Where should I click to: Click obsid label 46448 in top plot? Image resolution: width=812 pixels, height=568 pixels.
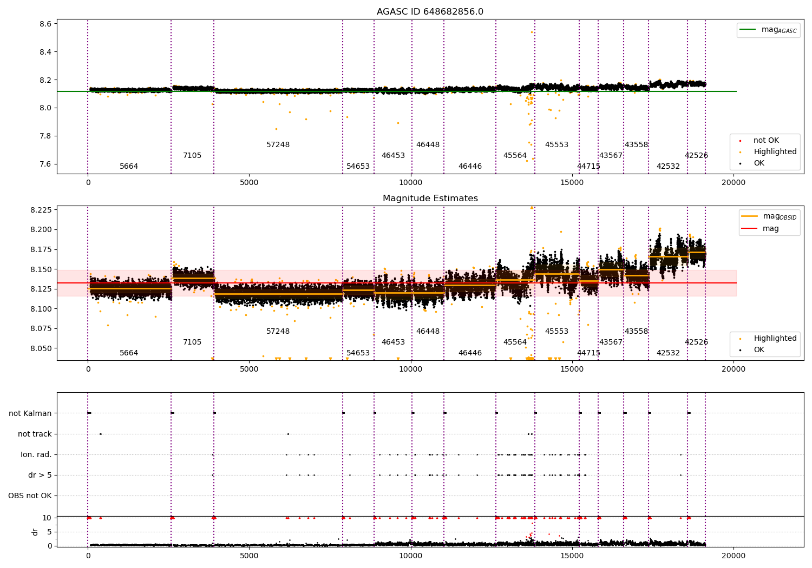tap(428, 145)
